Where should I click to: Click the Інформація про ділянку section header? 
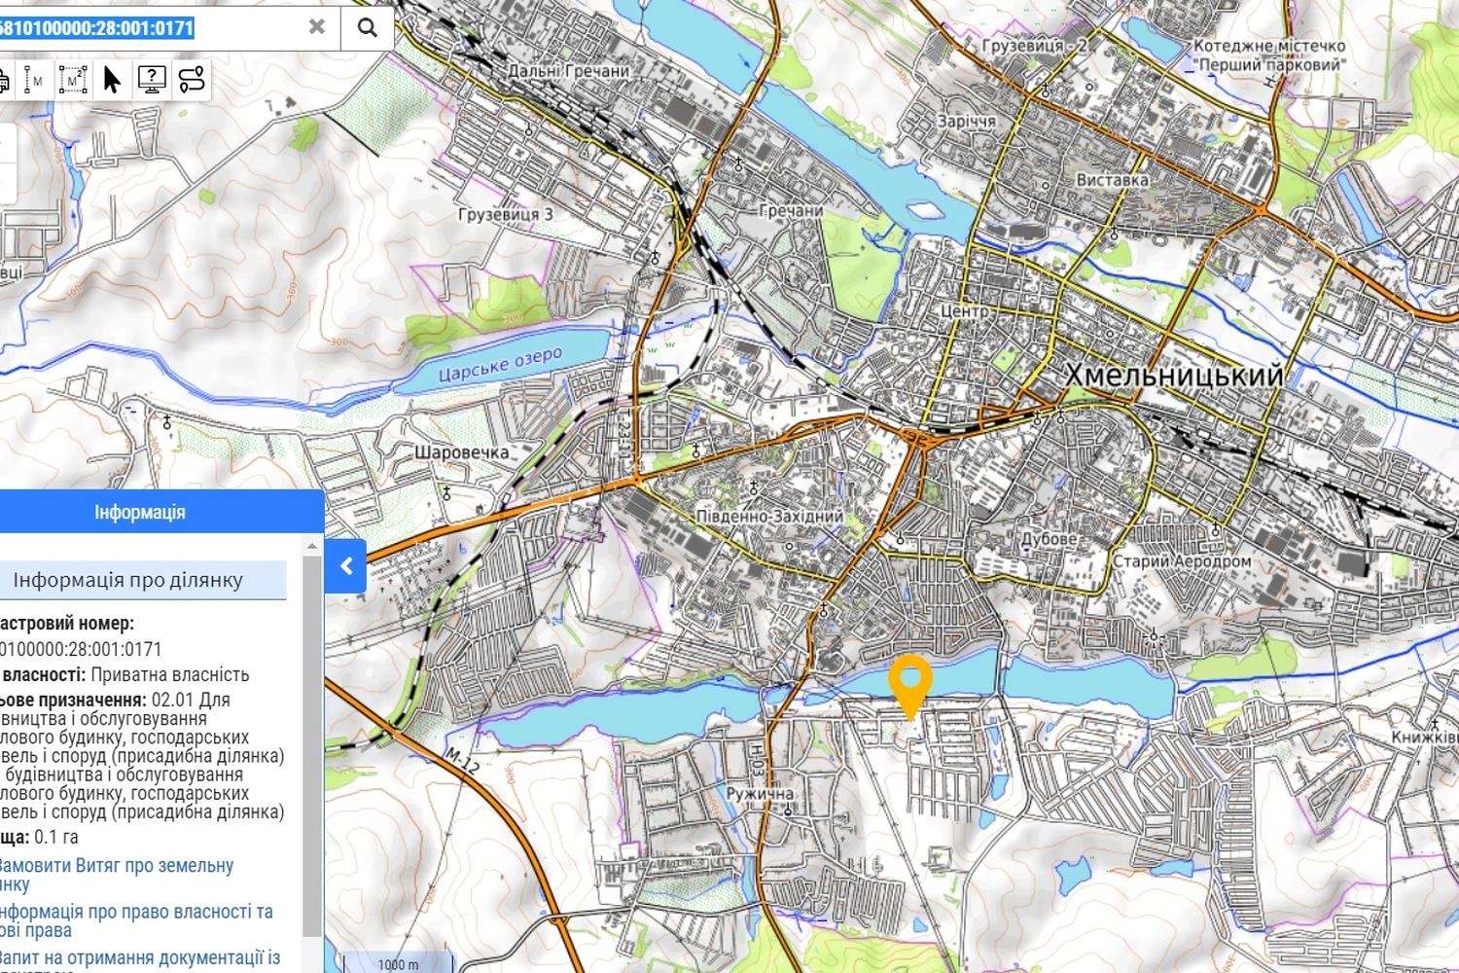pos(127,580)
